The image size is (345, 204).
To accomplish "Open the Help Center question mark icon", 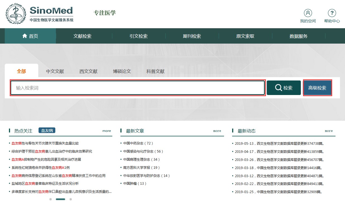I will point(332,13).
